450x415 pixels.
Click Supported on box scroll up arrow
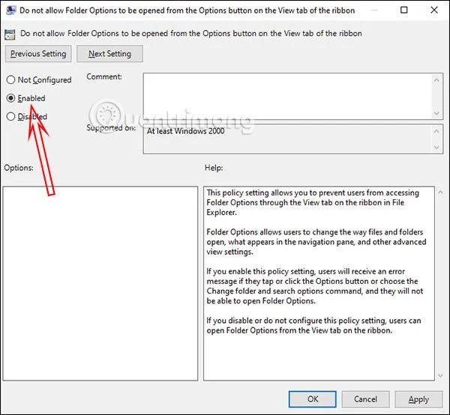click(436, 131)
